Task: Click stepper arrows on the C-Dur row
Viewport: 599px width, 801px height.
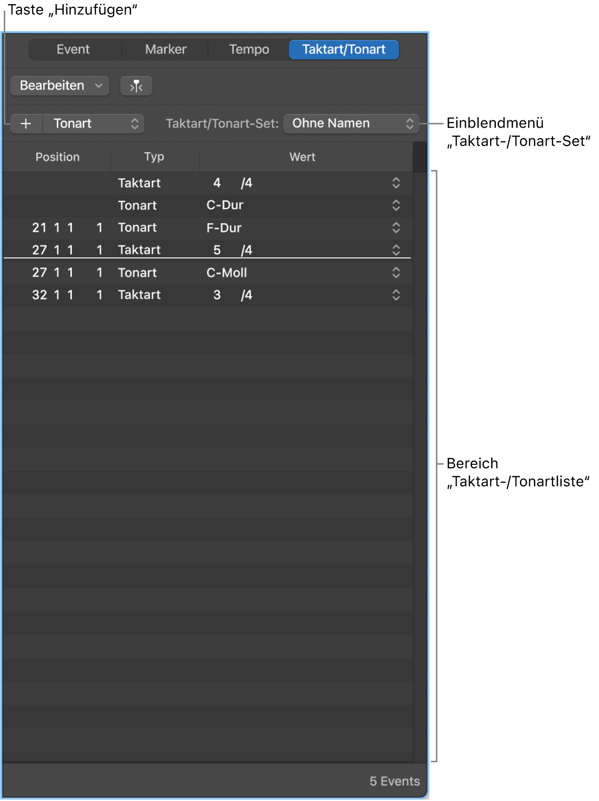Action: point(396,205)
